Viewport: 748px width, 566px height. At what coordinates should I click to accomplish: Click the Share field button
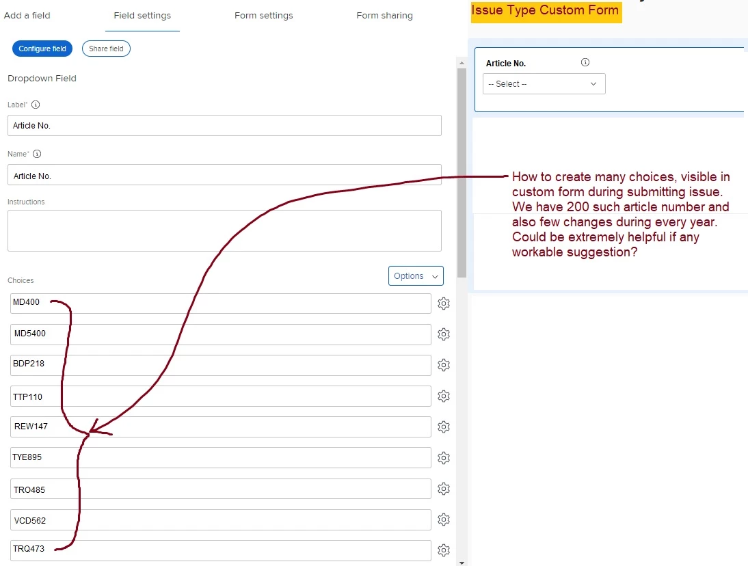106,49
